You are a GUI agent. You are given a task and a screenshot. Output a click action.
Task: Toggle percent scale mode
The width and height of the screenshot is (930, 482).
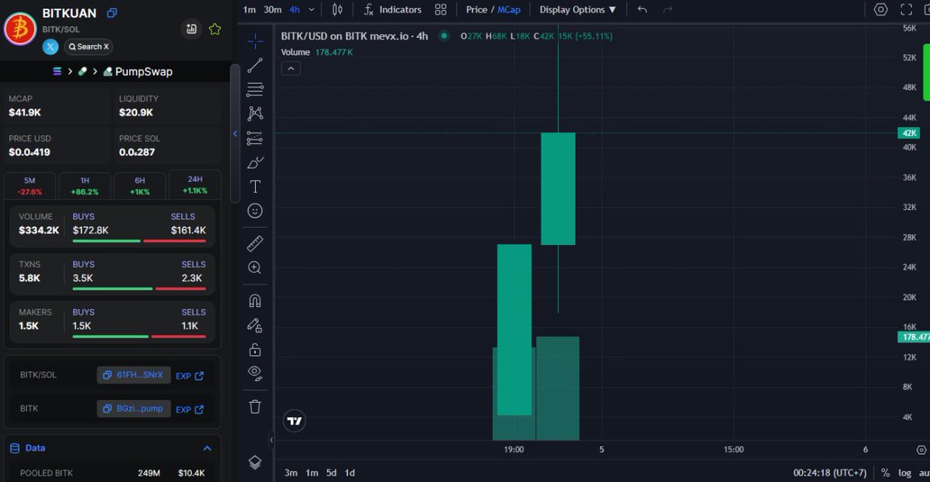click(x=885, y=473)
